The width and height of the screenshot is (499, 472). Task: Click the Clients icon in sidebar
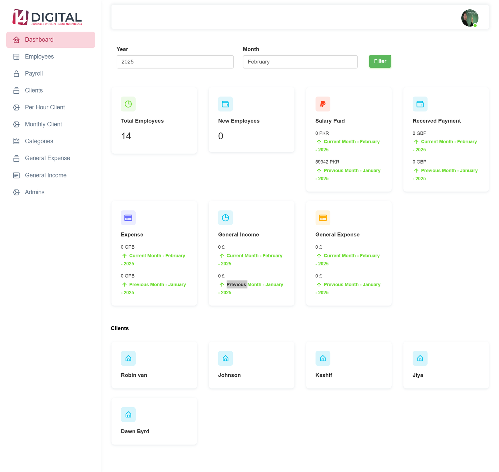click(17, 90)
